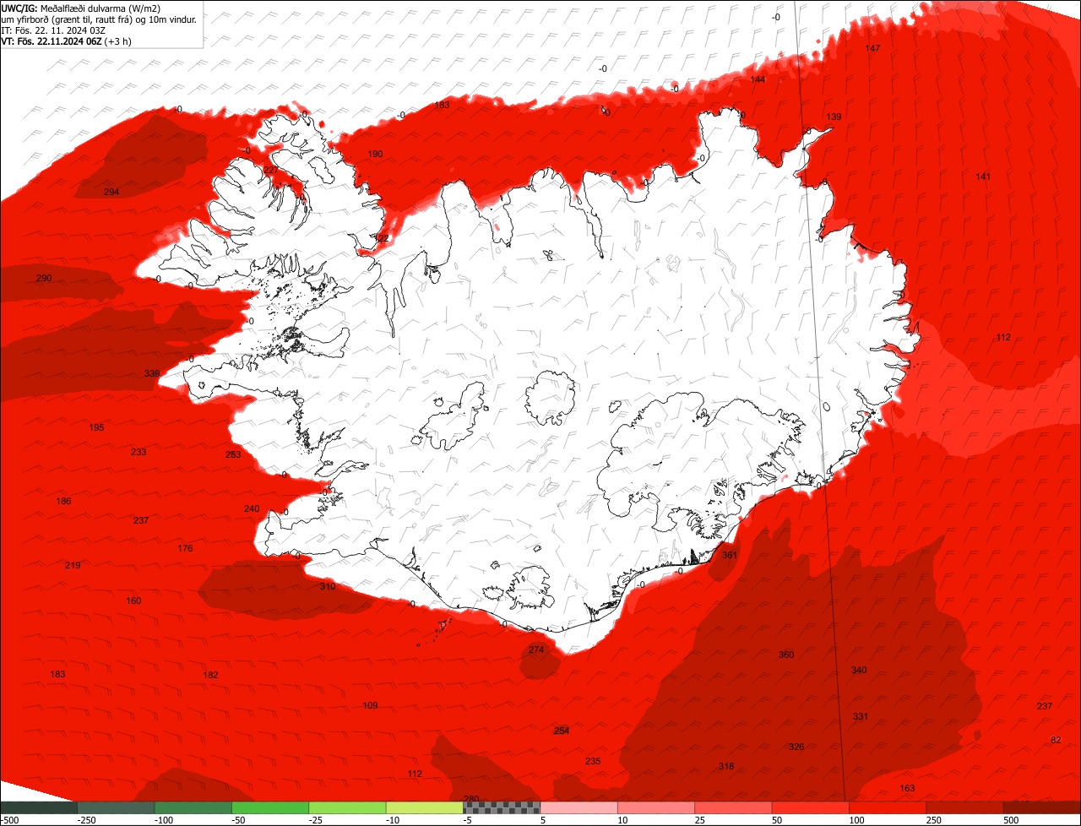Click the legend label '-50'
The image size is (1081, 826).
tap(239, 820)
